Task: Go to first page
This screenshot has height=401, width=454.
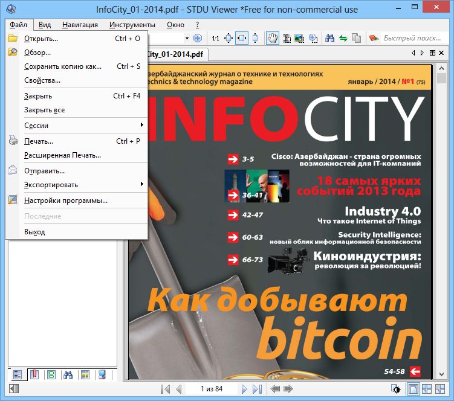Action: (165, 389)
